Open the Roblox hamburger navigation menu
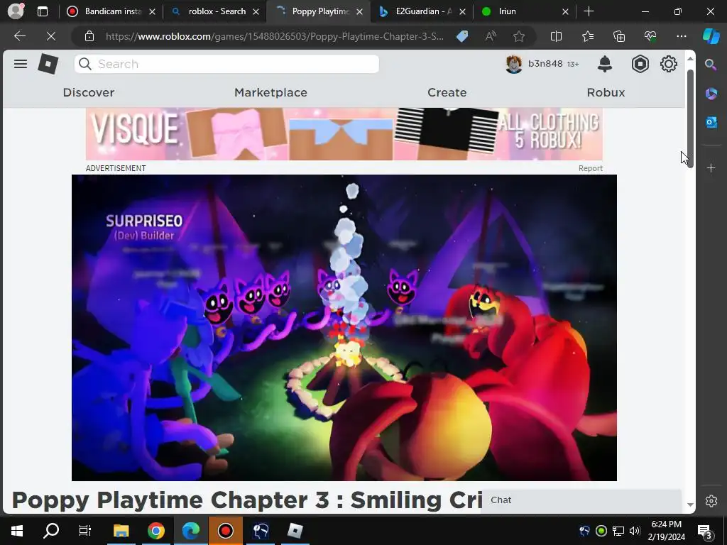727x545 pixels. (x=21, y=64)
